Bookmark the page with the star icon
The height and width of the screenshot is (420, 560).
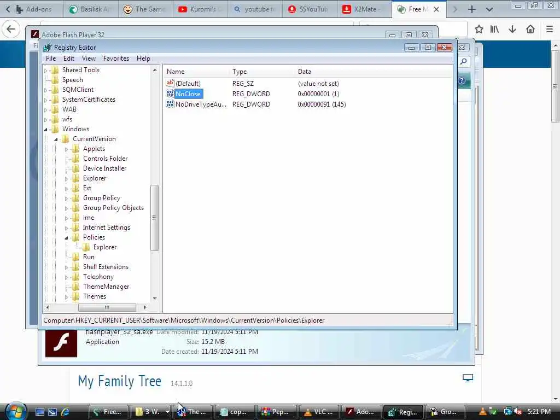tap(479, 29)
